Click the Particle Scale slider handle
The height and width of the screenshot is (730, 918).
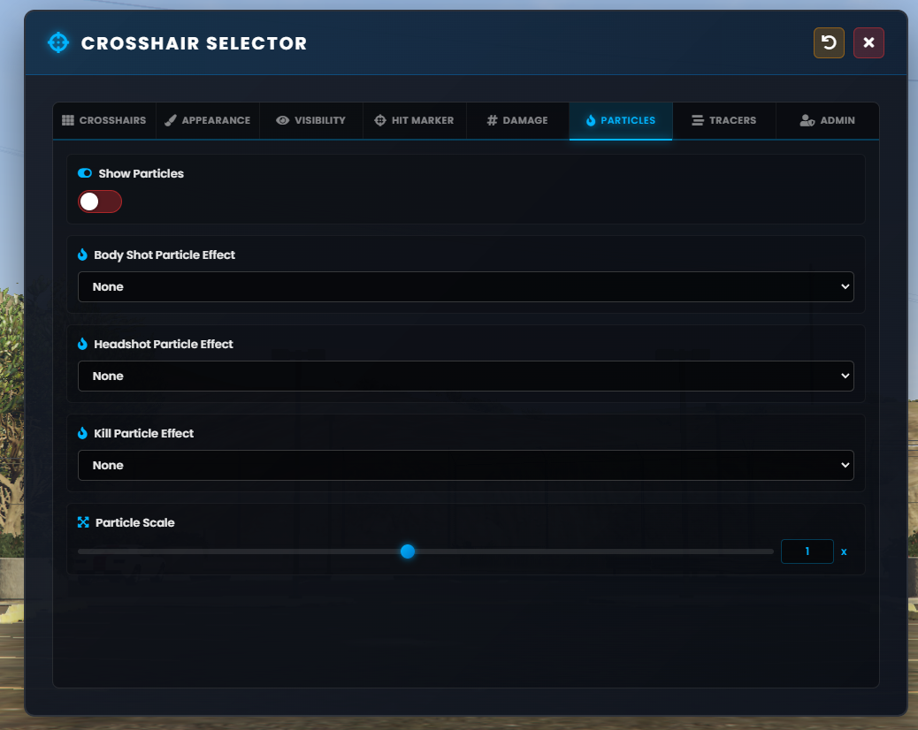coord(408,551)
